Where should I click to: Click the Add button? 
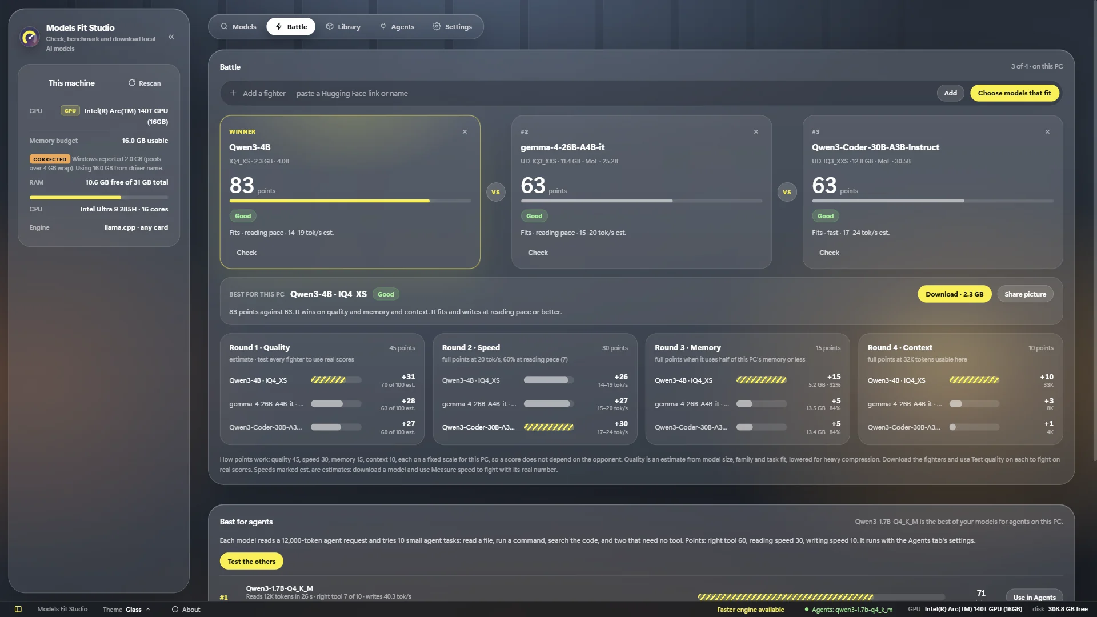pos(950,93)
